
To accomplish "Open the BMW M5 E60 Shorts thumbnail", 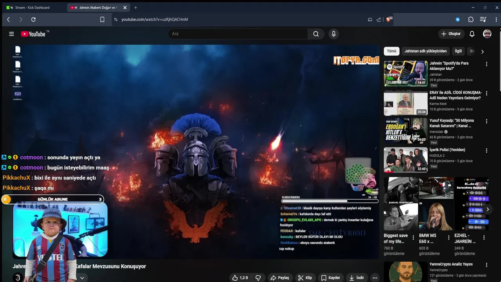I will (436, 204).
